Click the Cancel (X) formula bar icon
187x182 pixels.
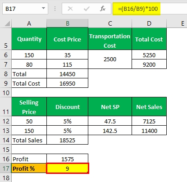(70, 9)
